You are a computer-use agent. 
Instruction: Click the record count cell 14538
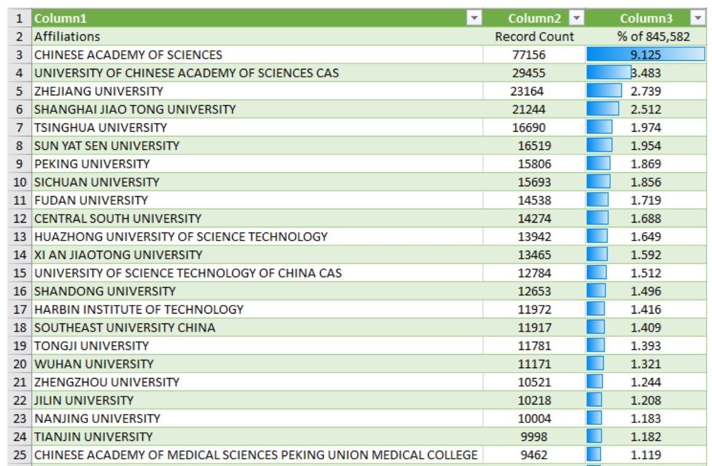click(x=534, y=200)
